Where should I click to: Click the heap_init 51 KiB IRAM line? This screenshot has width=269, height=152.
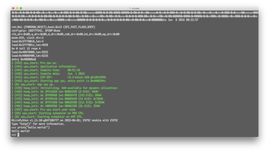(56, 106)
